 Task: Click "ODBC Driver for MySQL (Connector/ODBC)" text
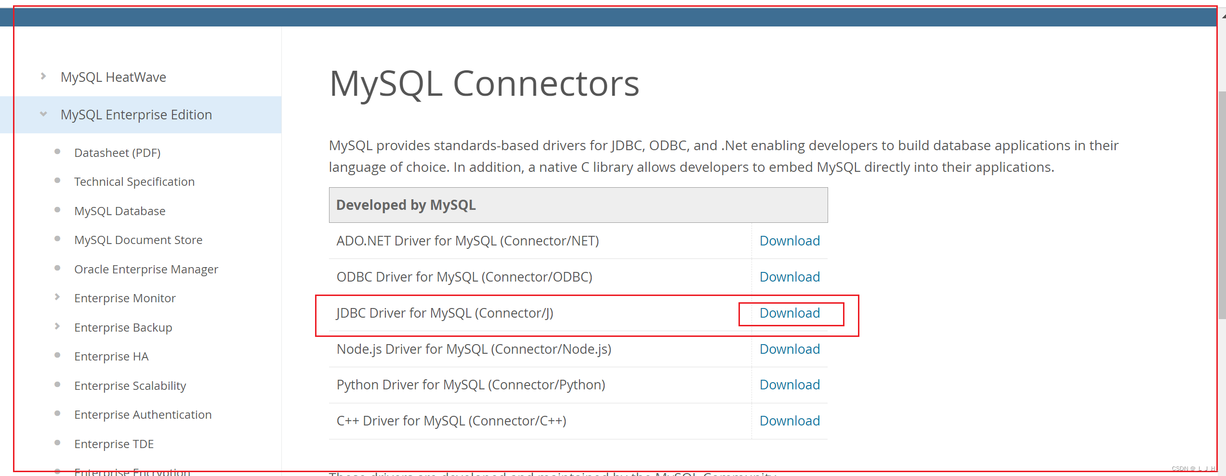(x=464, y=277)
